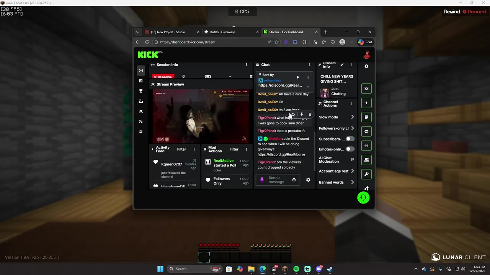Screen dimensions: 490x275
Task: Open the settings gear in Kick left sidebar
Action: click(141, 132)
